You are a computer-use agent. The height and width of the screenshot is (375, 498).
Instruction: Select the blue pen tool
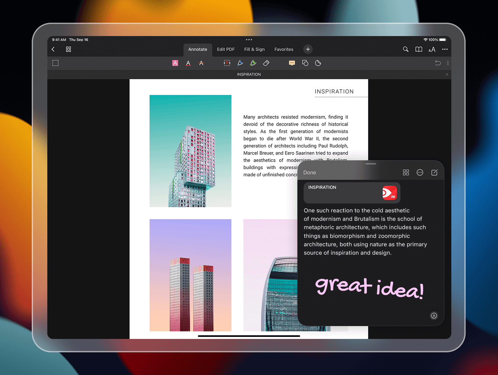coord(240,63)
